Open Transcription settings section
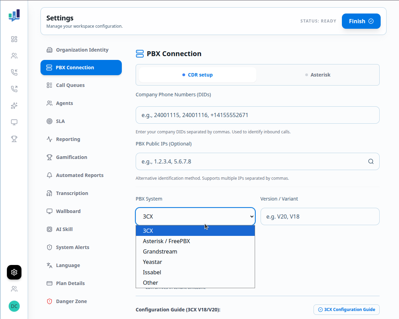This screenshot has height=319, width=399. (81, 193)
